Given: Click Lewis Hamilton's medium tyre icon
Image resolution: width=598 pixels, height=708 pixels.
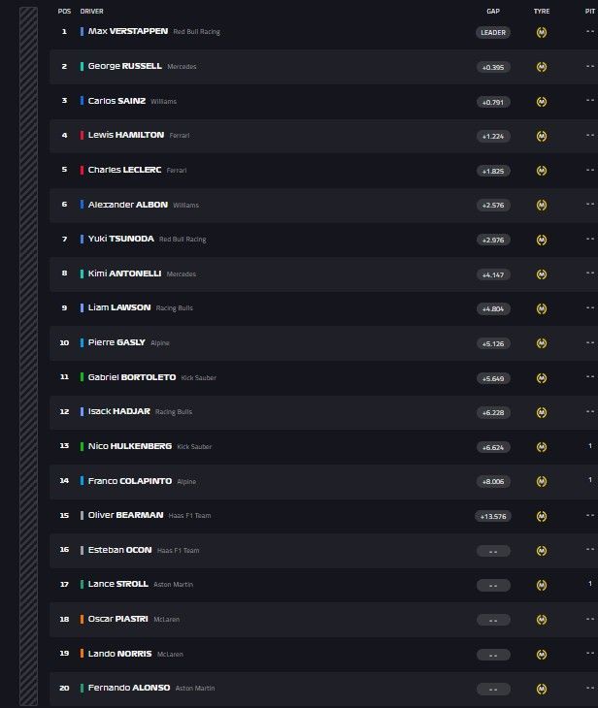Looking at the screenshot, I should click(542, 136).
